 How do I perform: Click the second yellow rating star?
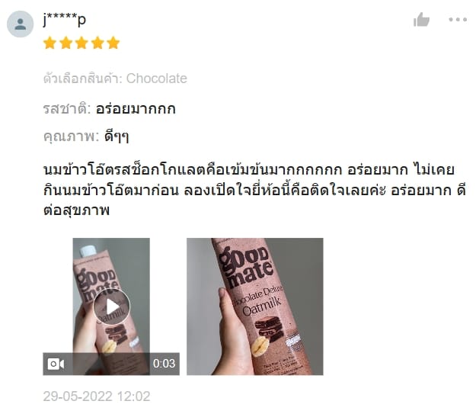65,43
